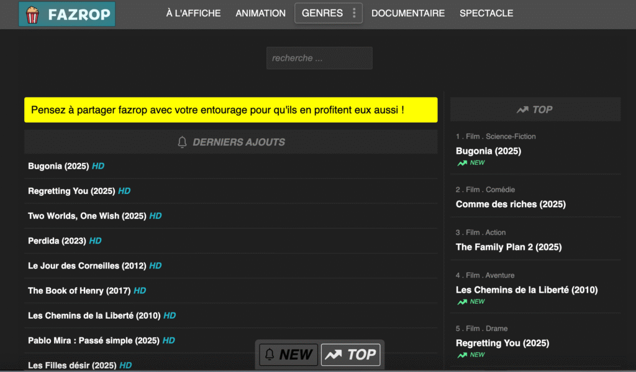The width and height of the screenshot is (636, 372).
Task: Click the green NEW trend icon under Bugonia
Action: point(461,163)
